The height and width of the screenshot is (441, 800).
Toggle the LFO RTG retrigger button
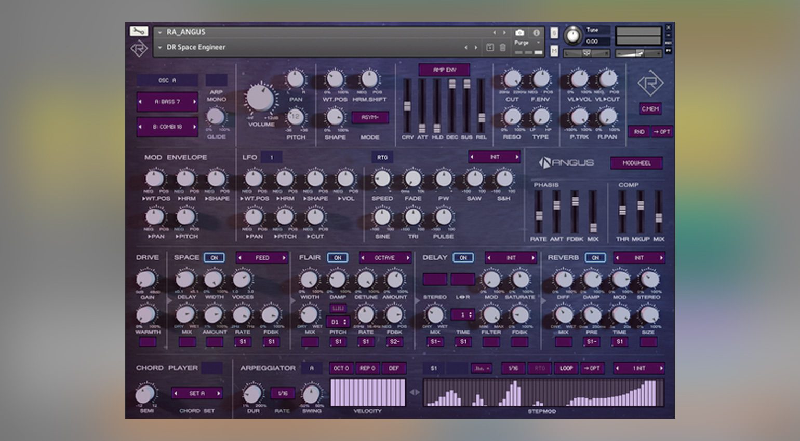coord(382,157)
